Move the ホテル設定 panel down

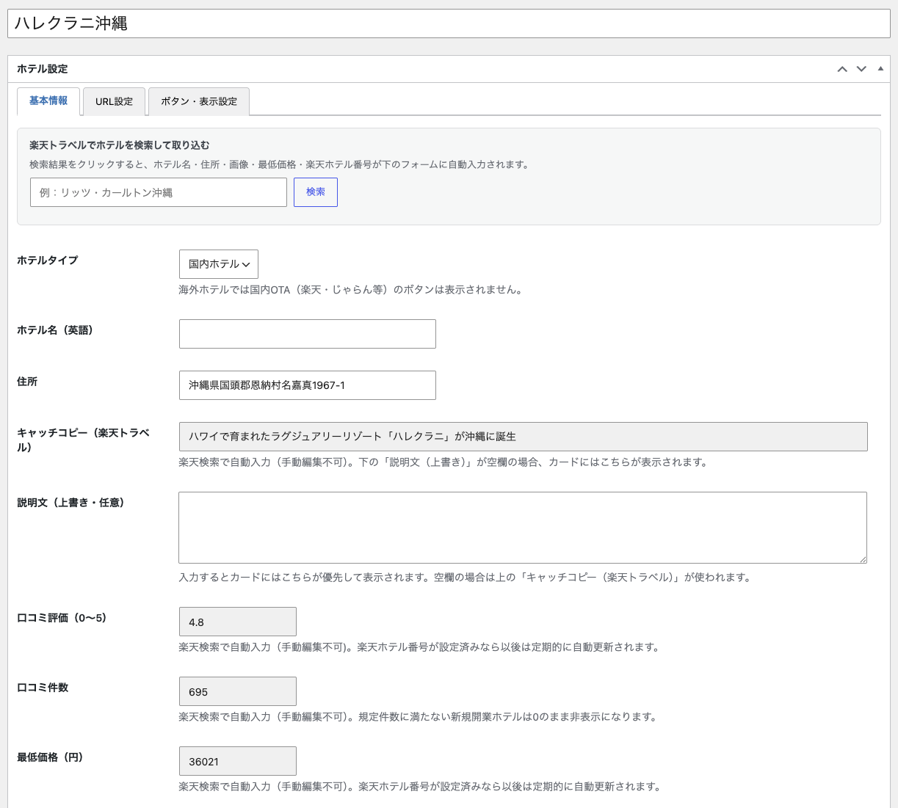(x=861, y=69)
